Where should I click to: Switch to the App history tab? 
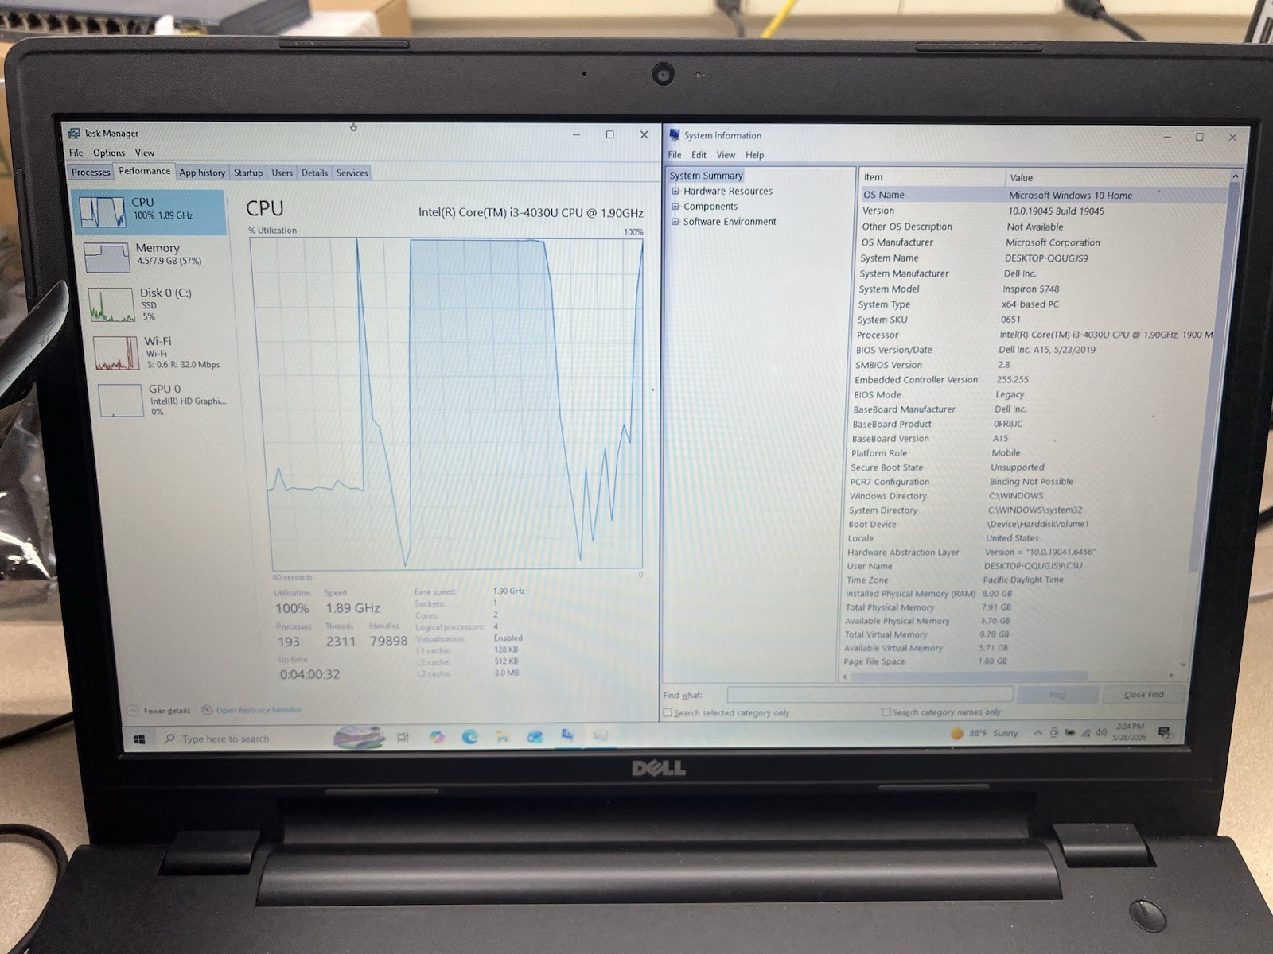pyautogui.click(x=202, y=173)
